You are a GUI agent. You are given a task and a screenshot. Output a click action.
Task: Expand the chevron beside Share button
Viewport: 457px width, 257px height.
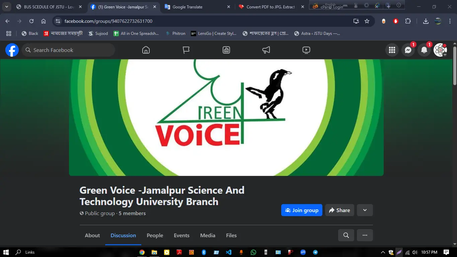click(365, 210)
